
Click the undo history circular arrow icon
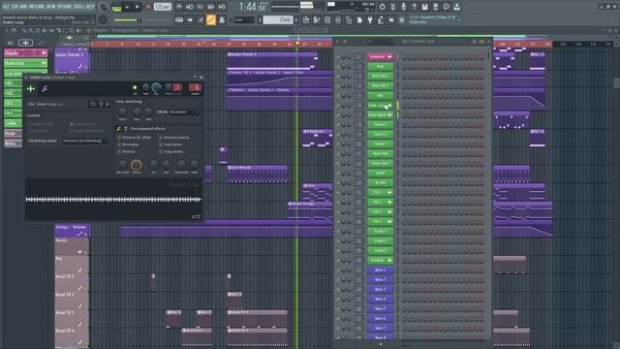click(x=382, y=7)
